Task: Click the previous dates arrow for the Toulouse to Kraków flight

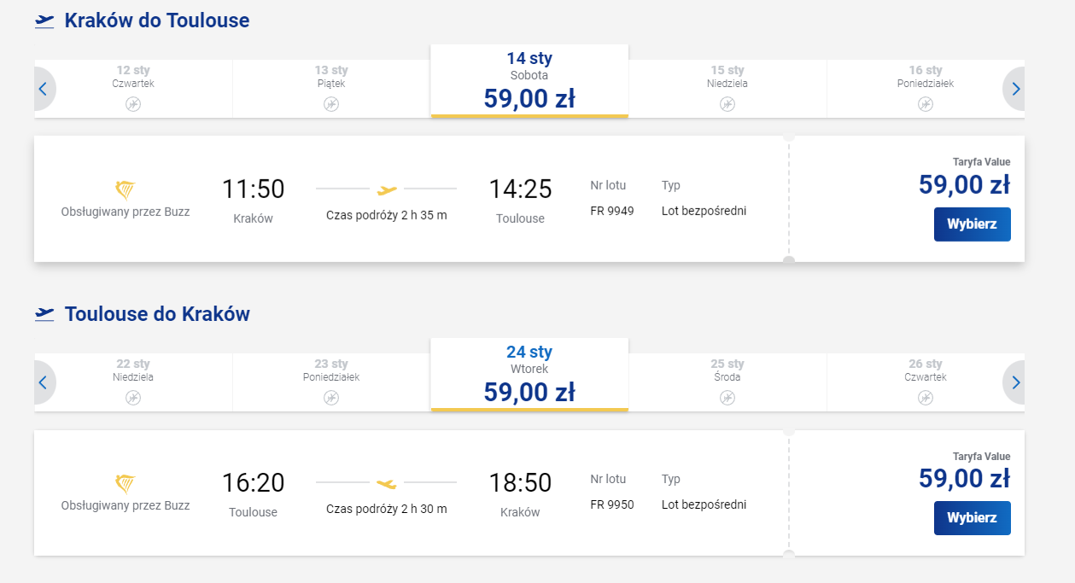Action: [x=44, y=382]
